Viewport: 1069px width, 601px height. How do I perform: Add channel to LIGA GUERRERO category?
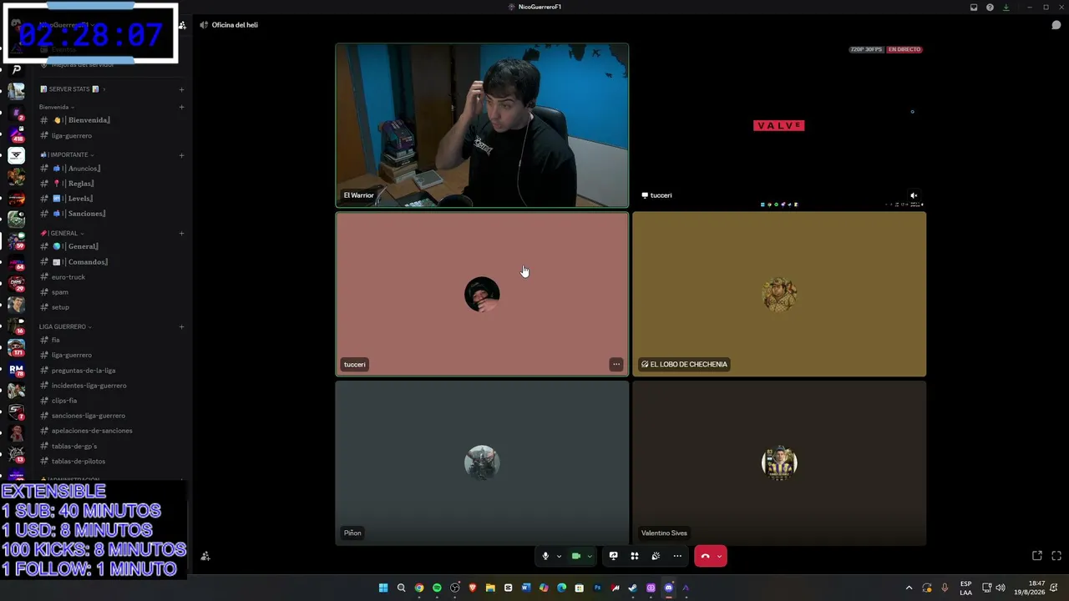181,326
